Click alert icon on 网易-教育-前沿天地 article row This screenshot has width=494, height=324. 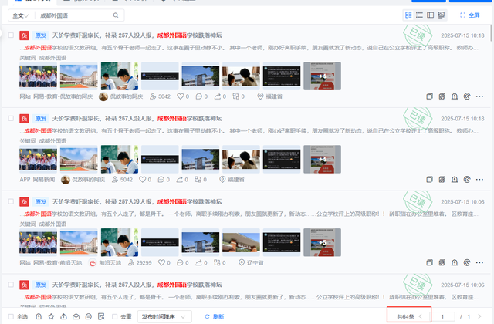click(x=455, y=262)
